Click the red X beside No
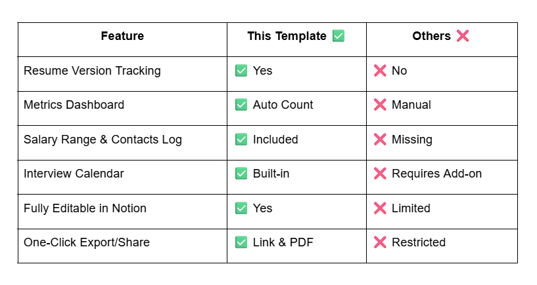The width and height of the screenshot is (537, 285). tap(380, 71)
